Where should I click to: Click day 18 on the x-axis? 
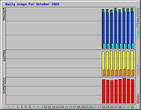click(x=78, y=107)
